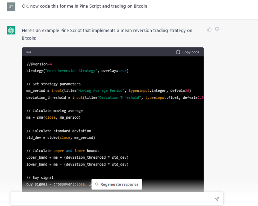Click the "// Calculate upper and lower bounds" comment

[x=63, y=151]
